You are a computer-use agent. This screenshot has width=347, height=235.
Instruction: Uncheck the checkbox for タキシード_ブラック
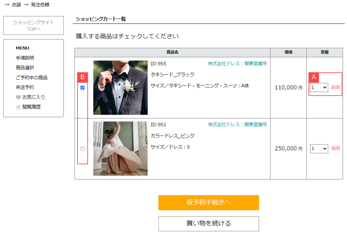(x=82, y=88)
